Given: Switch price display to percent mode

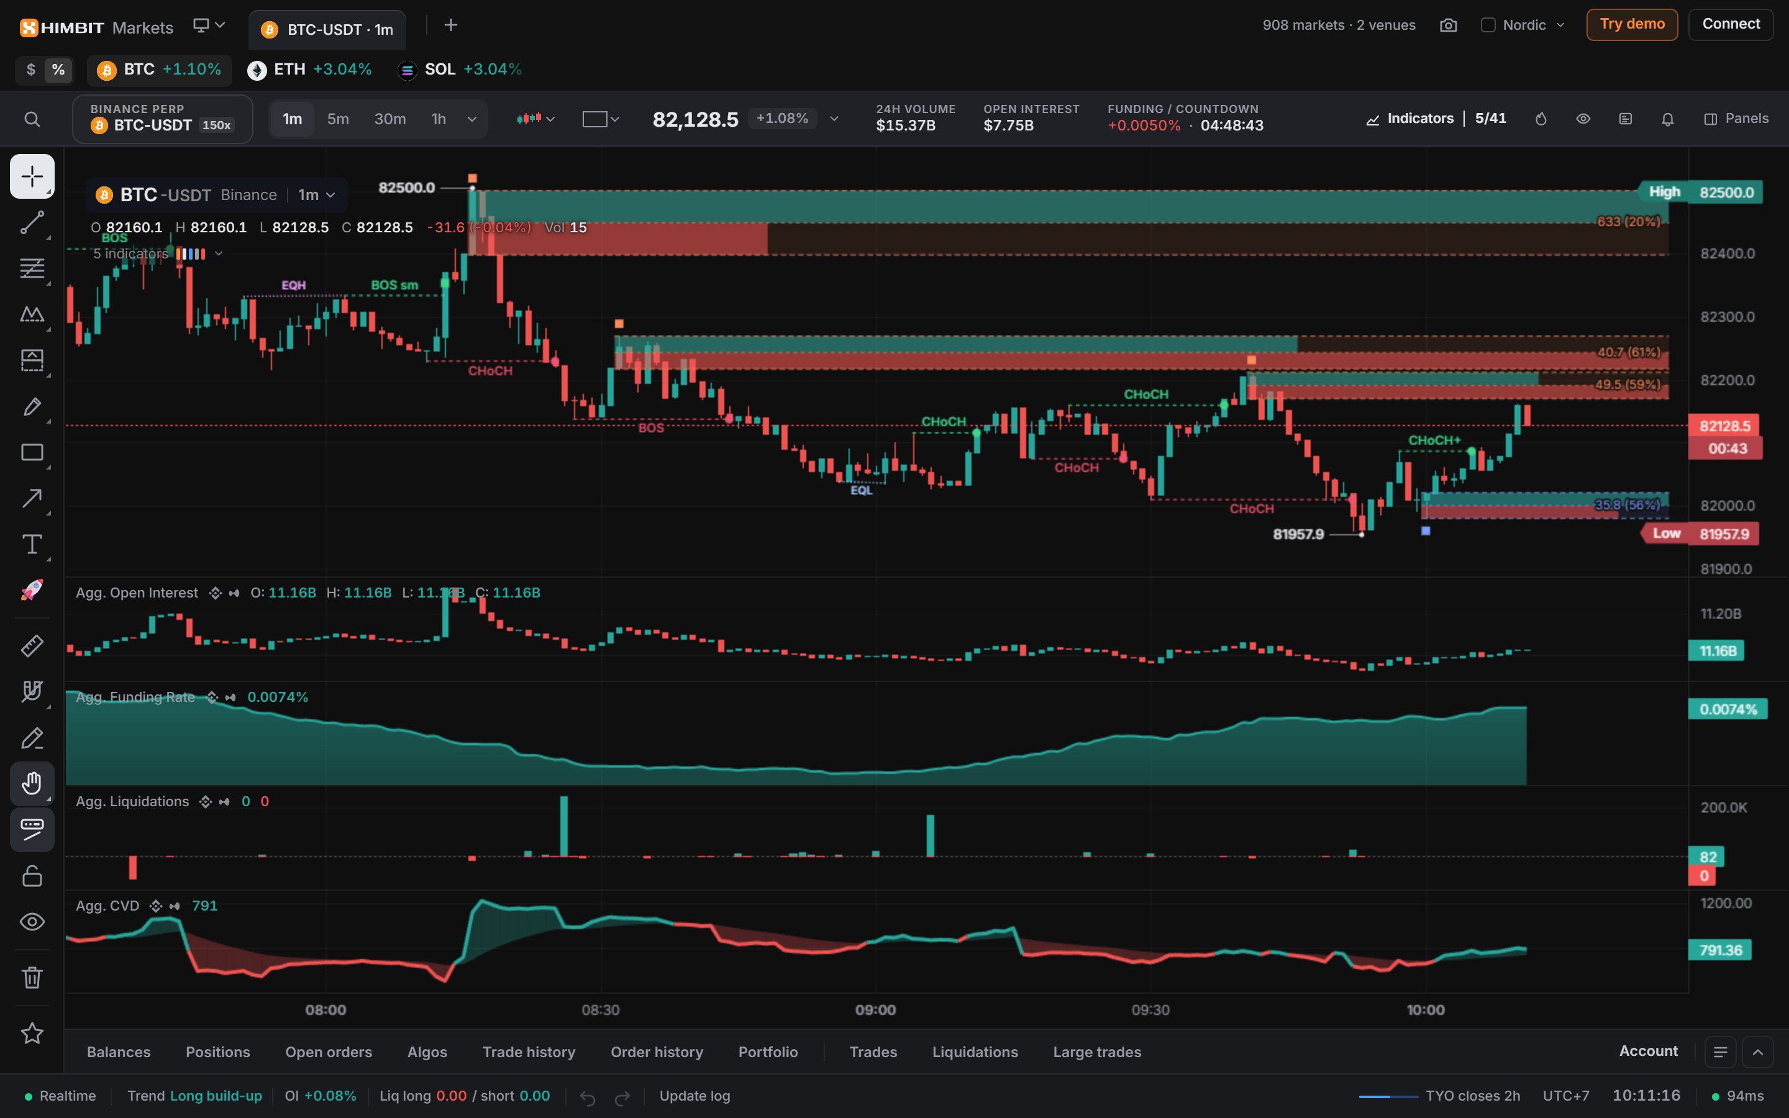Looking at the screenshot, I should 58,70.
